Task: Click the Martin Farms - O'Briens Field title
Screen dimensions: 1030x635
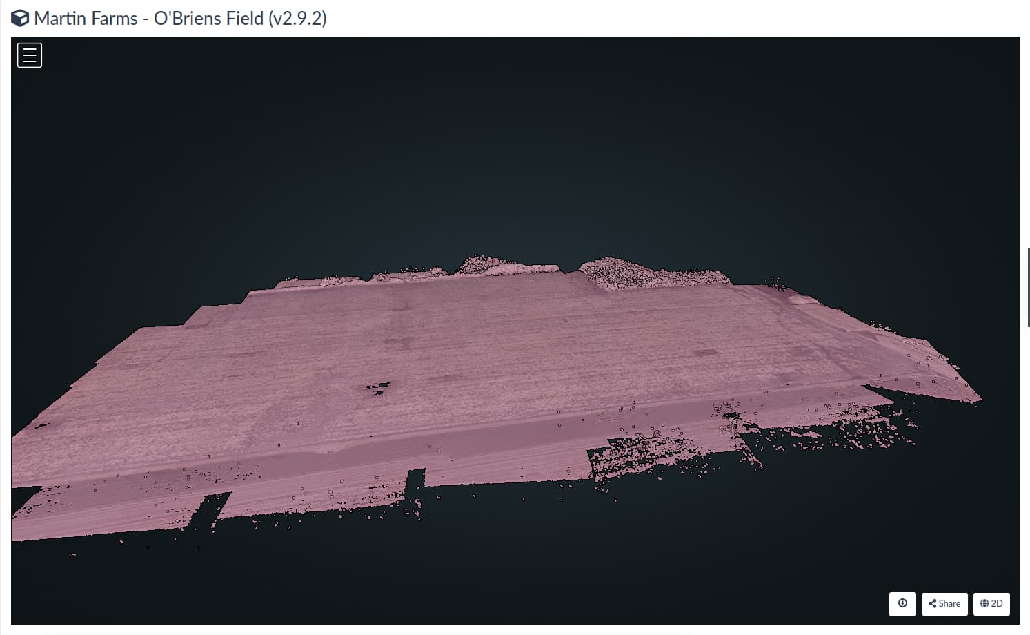Action: tap(180, 19)
